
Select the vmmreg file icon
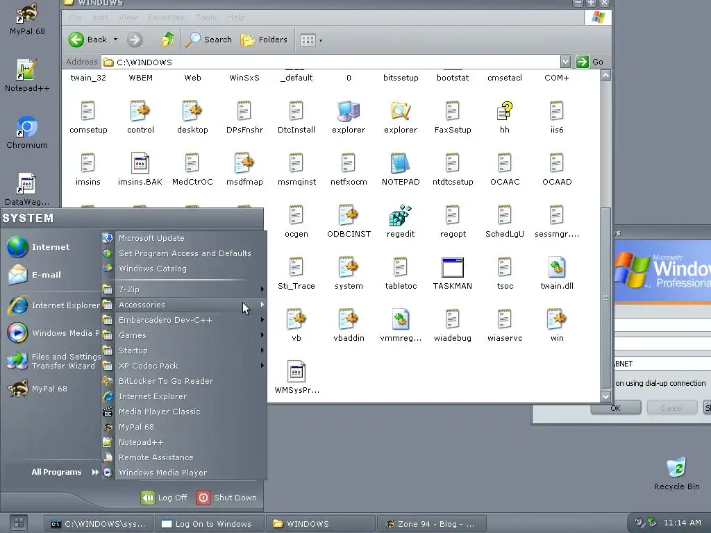401,319
